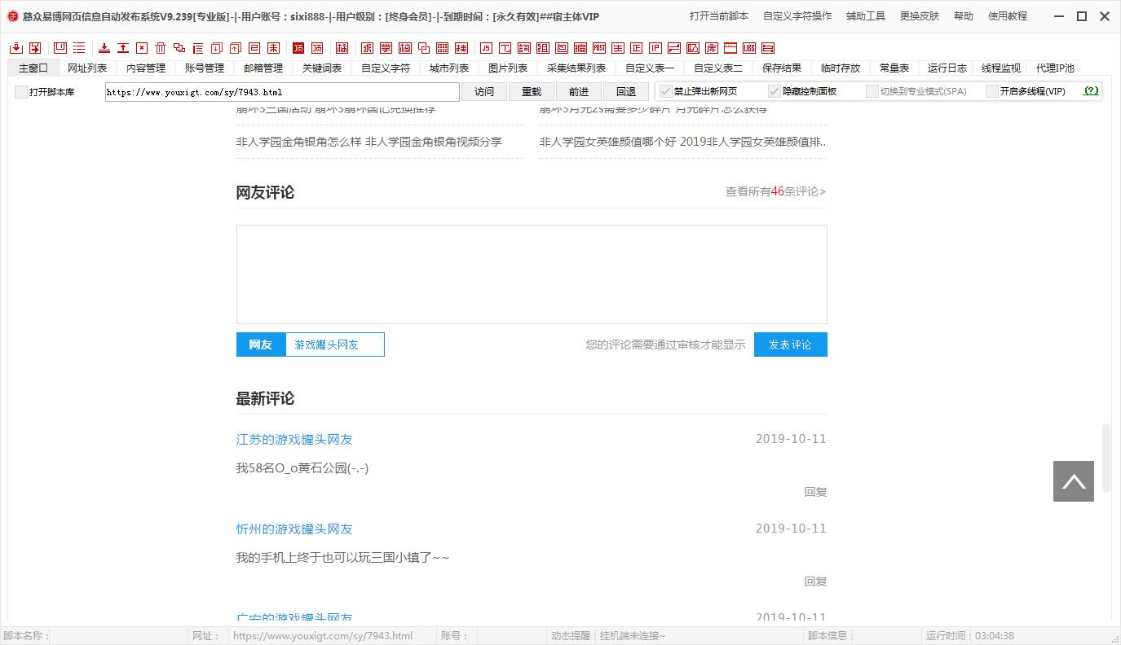
Task: Click the UBB toolbar icon
Action: (x=748, y=48)
